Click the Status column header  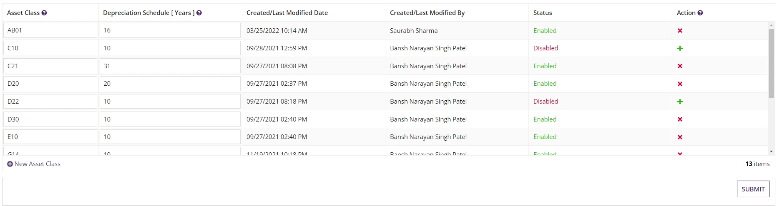(x=543, y=13)
